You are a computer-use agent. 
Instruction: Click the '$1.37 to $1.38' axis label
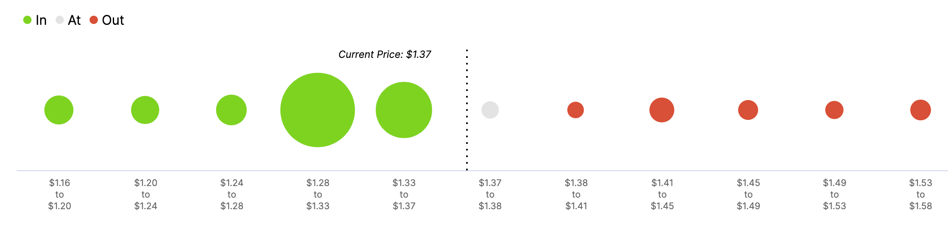[490, 194]
